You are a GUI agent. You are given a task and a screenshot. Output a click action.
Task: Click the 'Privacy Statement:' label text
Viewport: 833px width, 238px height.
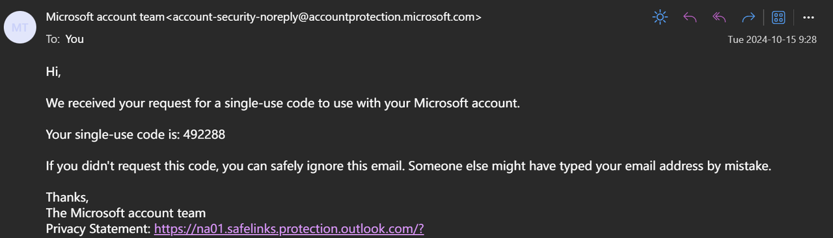point(98,229)
